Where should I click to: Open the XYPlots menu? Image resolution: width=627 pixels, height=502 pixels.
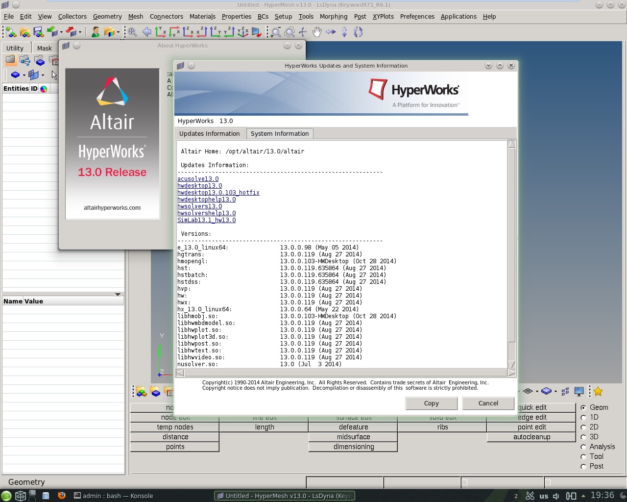[x=383, y=16]
